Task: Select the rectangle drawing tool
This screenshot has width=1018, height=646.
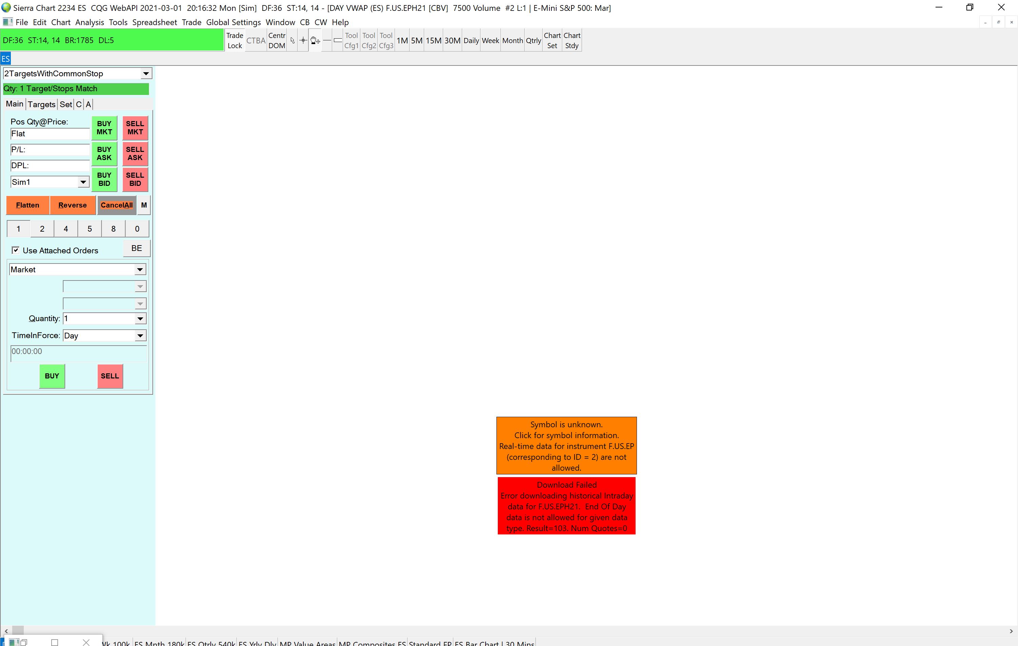Action: pos(338,41)
